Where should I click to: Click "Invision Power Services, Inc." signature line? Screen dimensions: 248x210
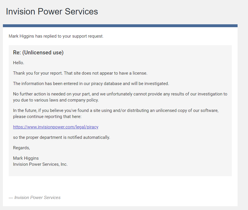(x=40, y=164)
